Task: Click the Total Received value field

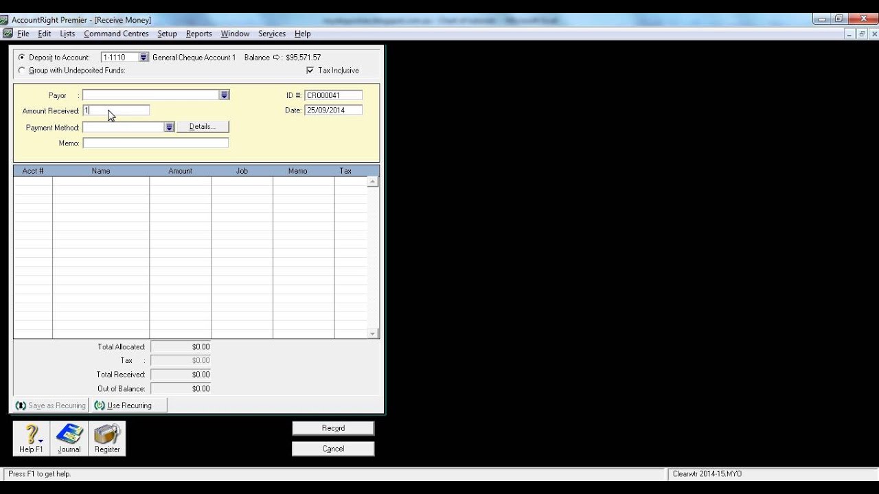Action: coord(181,375)
